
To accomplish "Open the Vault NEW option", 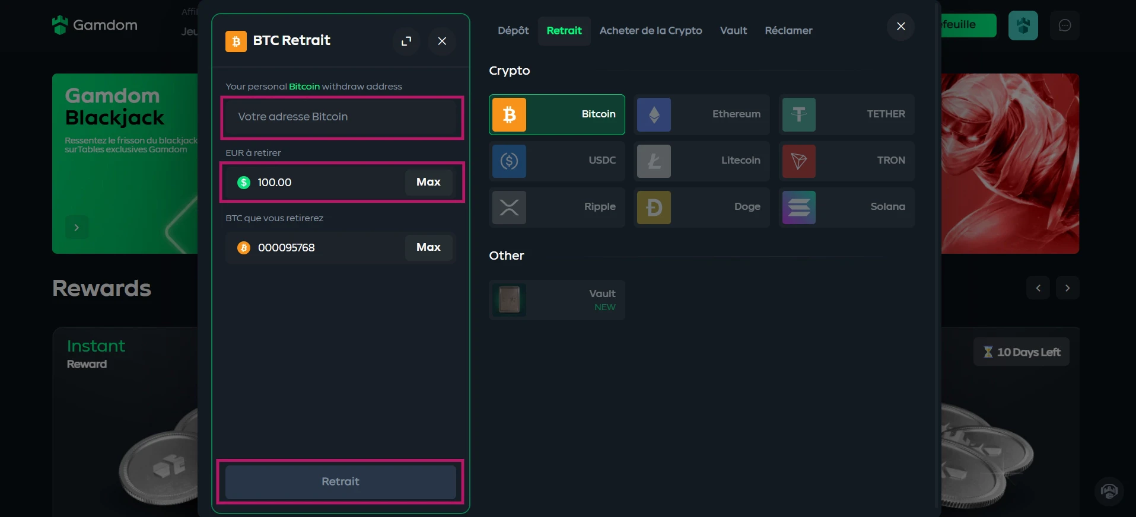I will tap(556, 300).
